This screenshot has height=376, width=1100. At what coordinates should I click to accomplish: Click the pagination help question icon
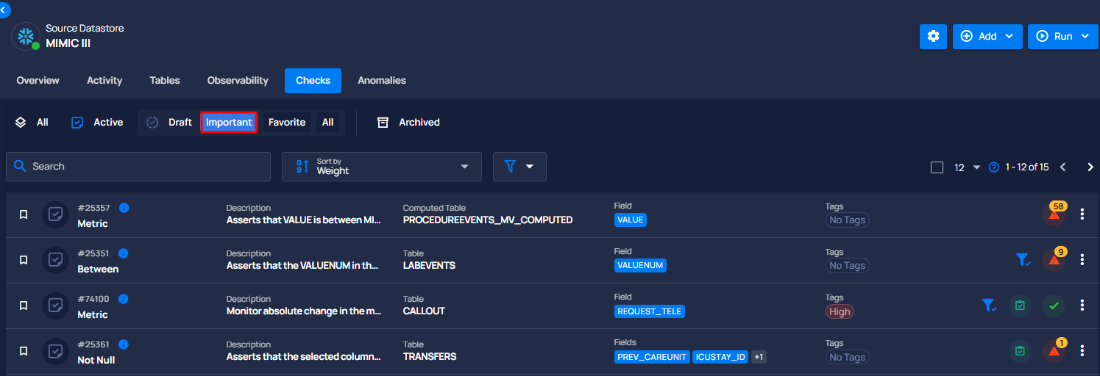994,167
